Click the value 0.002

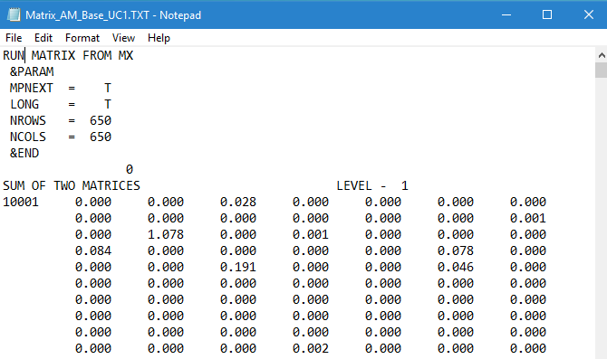311,348
